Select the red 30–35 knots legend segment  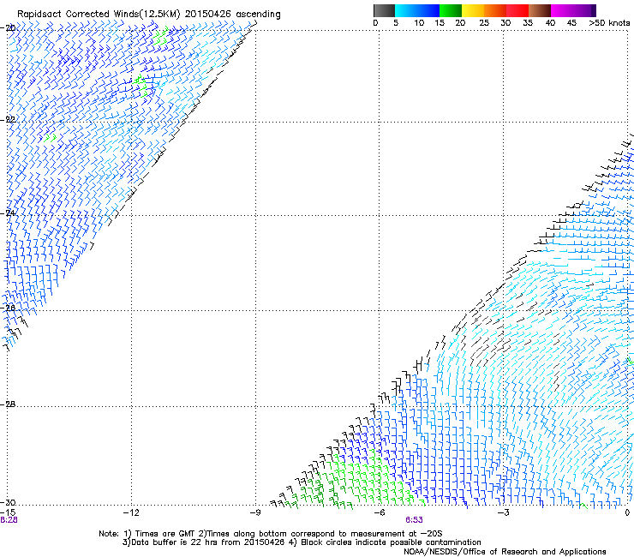point(517,10)
